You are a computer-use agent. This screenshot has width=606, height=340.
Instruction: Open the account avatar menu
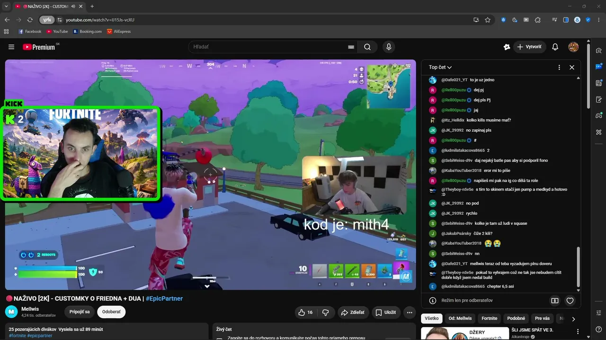(573, 47)
